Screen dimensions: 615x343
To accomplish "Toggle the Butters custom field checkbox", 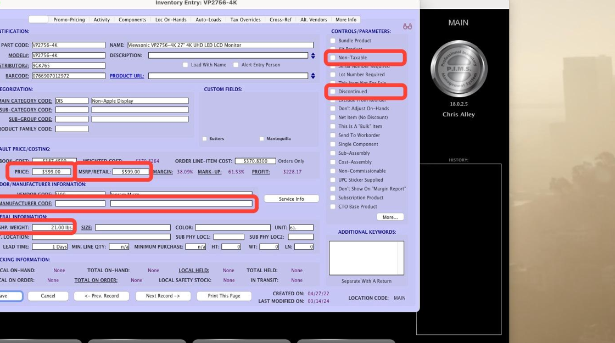I will 205,139.
